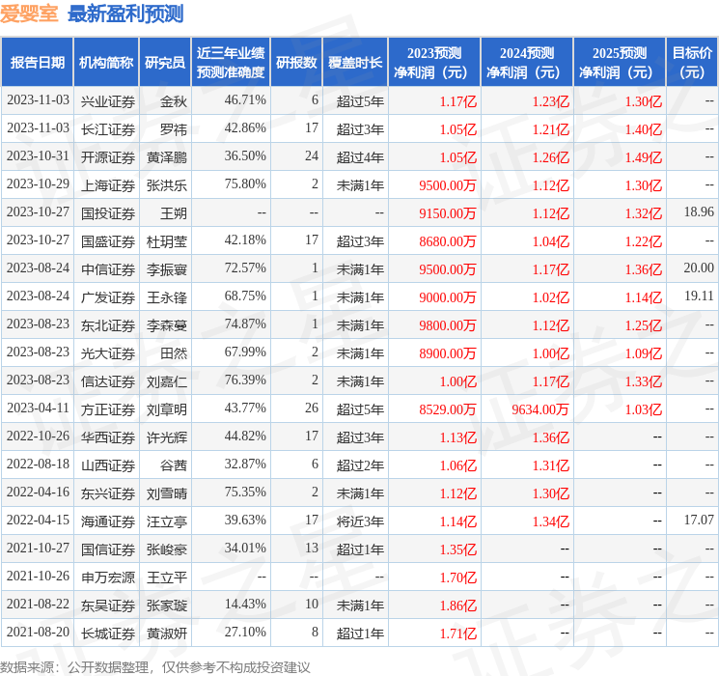
Task: Click report date 2021-08-20
Action: click(x=38, y=632)
